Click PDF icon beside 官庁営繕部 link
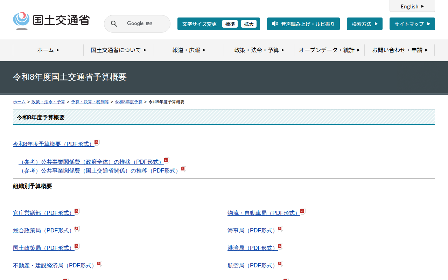 tap(77, 211)
